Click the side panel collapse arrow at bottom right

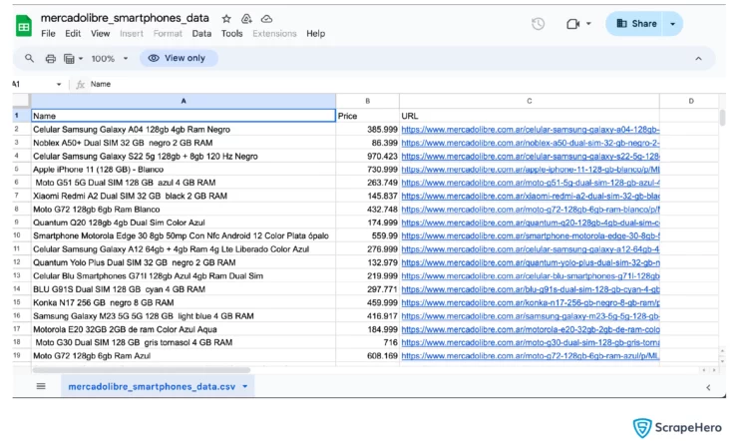coord(708,388)
